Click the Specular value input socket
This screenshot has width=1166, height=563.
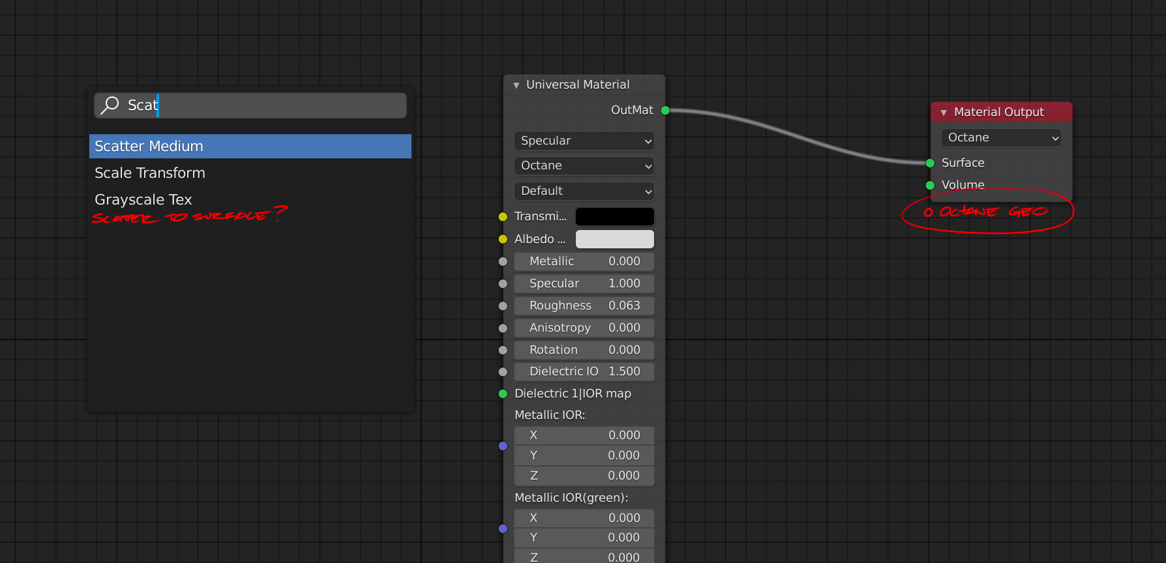coord(503,283)
